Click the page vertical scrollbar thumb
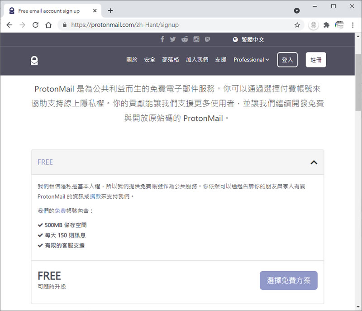This screenshot has height=311, width=362. [x=358, y=82]
